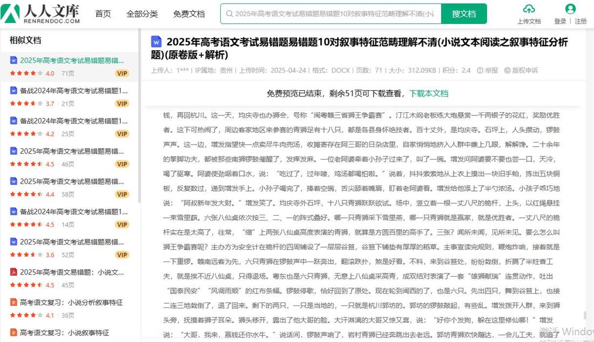Click Word icon of the 52页 document
Image resolution: width=594 pixels, height=342 pixels.
13,242
